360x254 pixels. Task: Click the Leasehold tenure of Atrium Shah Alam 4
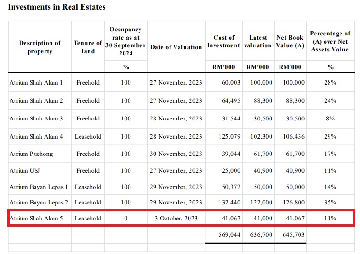(88, 136)
